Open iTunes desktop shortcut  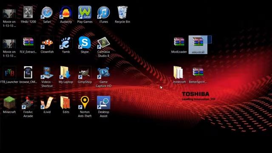tap(104, 12)
